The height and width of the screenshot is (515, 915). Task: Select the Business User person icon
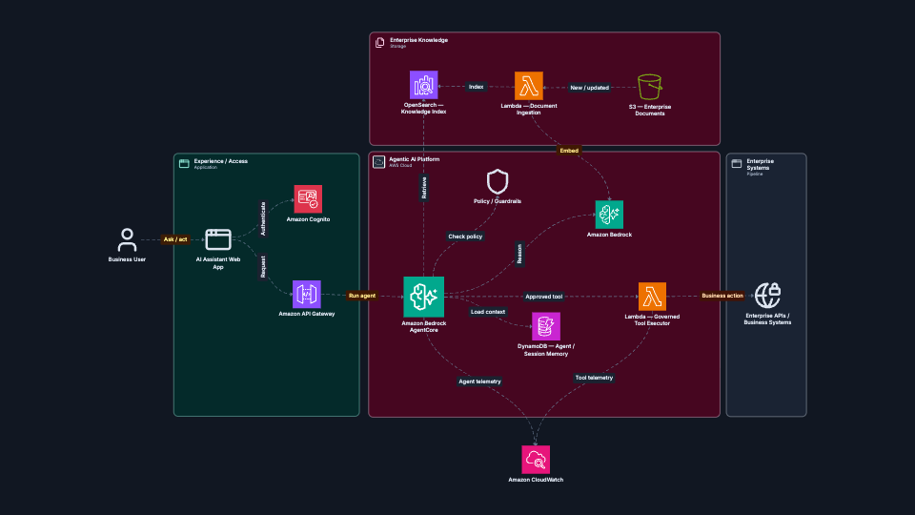(x=127, y=240)
